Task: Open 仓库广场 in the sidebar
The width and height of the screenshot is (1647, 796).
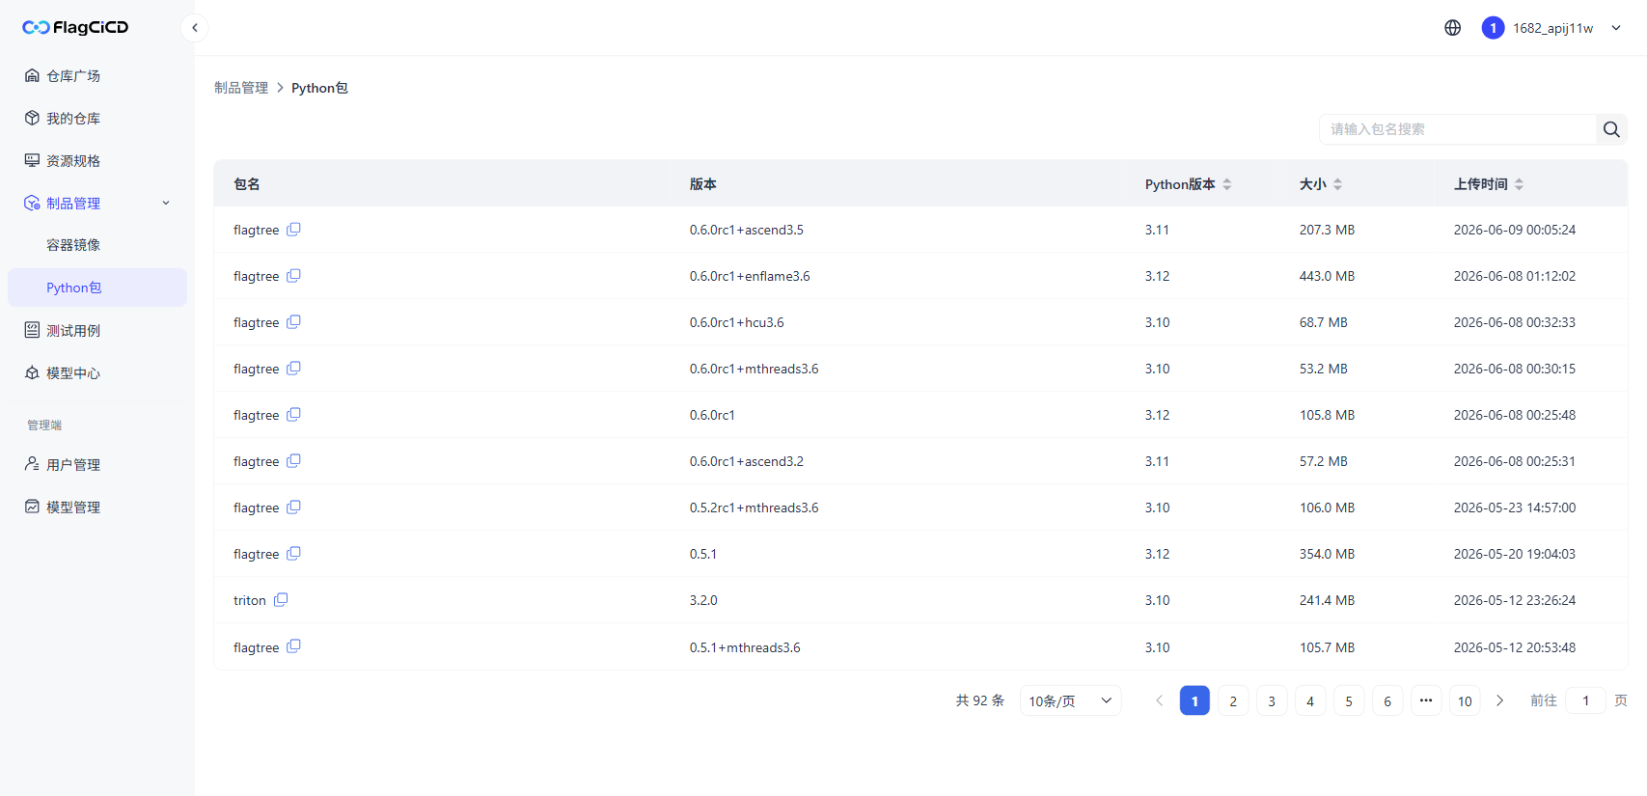Action: [97, 75]
